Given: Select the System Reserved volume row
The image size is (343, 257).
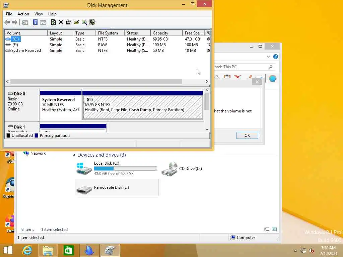Looking at the screenshot, I should (x=107, y=51).
